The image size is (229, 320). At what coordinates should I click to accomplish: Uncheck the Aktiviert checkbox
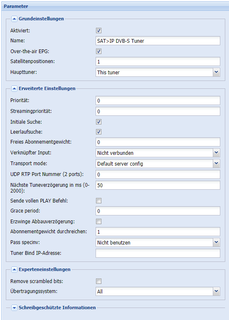(98, 31)
